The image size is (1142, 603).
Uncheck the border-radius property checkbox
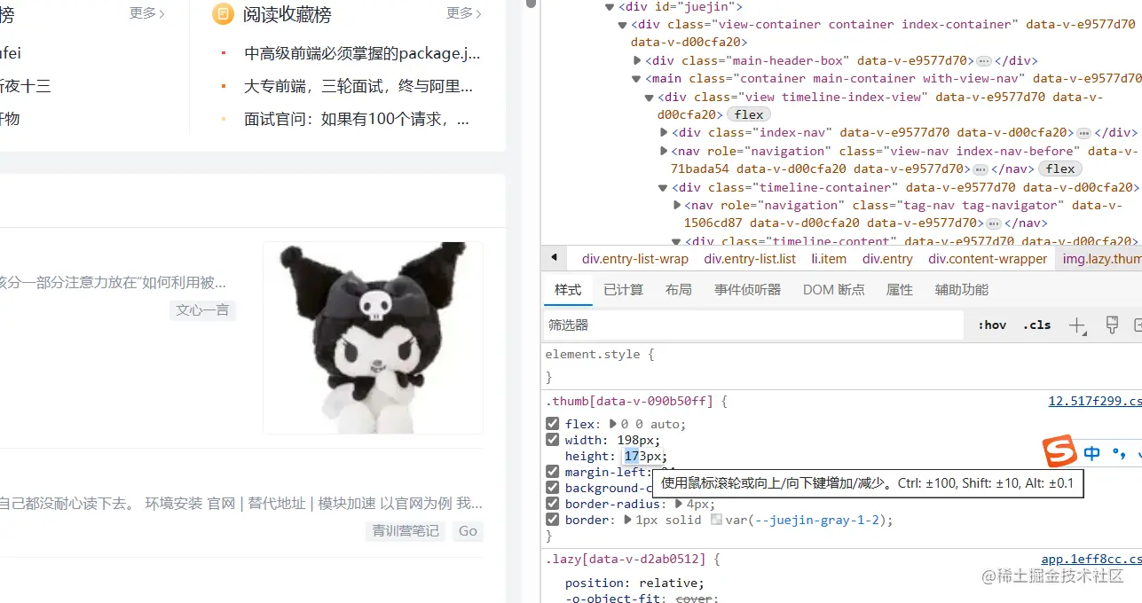pyautogui.click(x=552, y=504)
